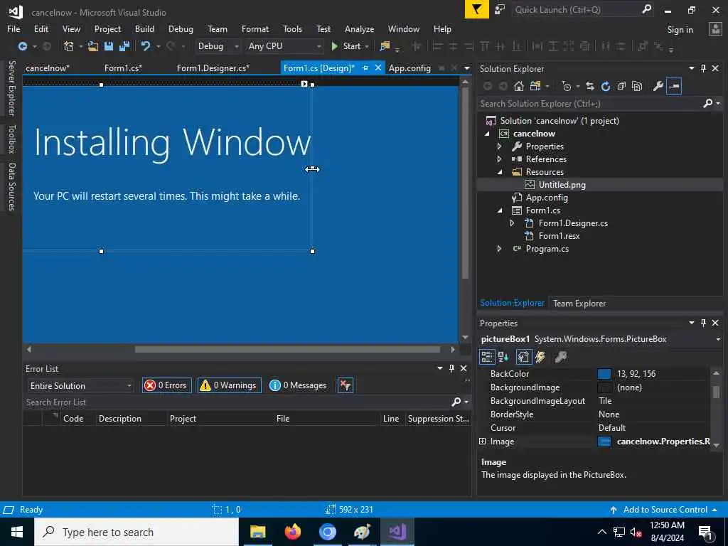Viewport: 728px width, 546px height.
Task: Open the pictureBox1 object selector dropdown
Action: pyautogui.click(x=718, y=339)
